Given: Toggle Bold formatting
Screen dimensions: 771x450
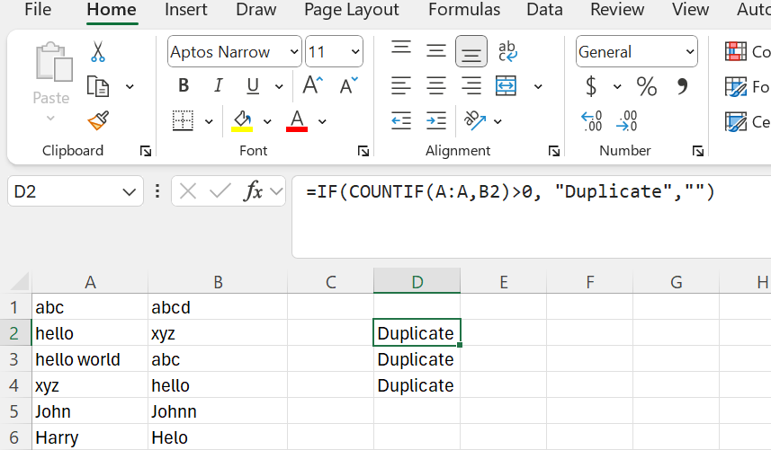Looking at the screenshot, I should tap(184, 86).
